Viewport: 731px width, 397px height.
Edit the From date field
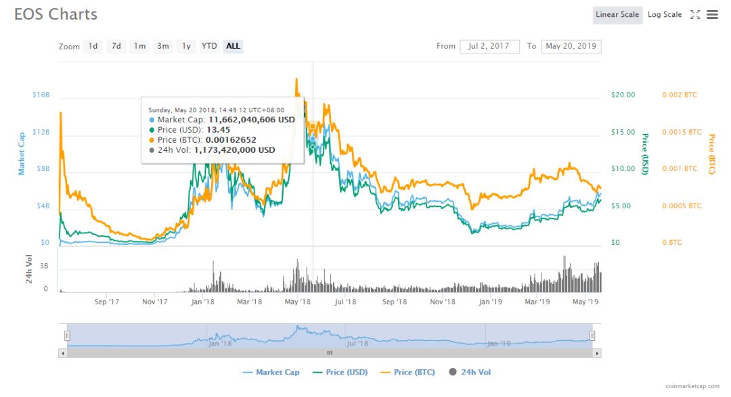(489, 46)
